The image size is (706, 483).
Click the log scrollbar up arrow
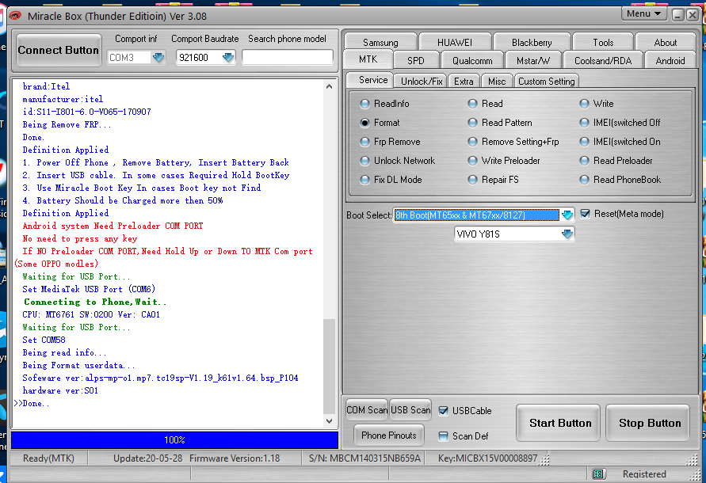point(329,86)
